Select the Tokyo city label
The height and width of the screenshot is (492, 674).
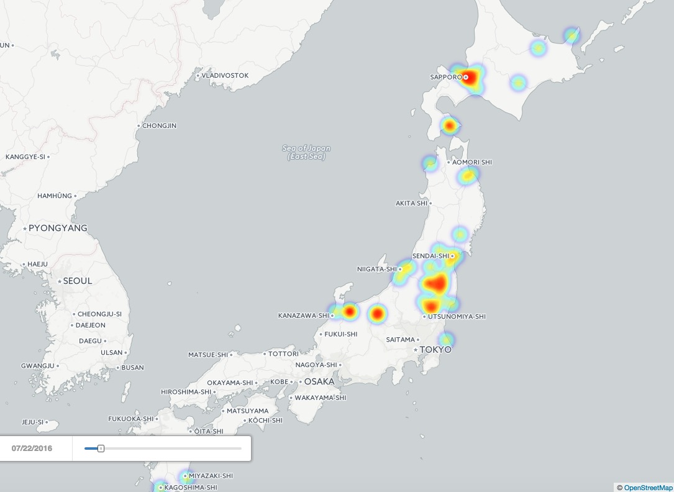tap(435, 350)
